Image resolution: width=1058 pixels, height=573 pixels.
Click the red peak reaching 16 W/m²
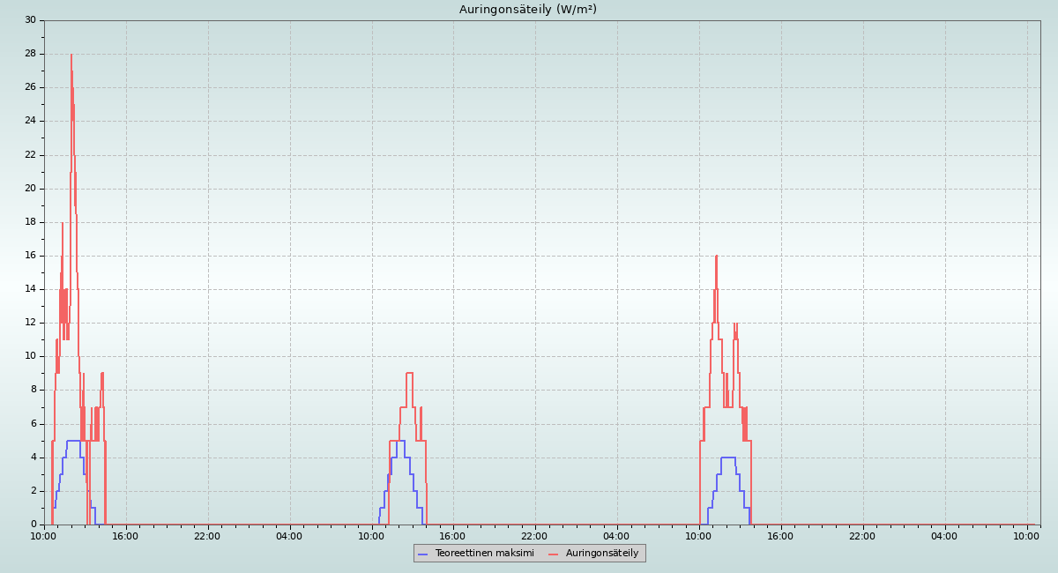coord(716,257)
